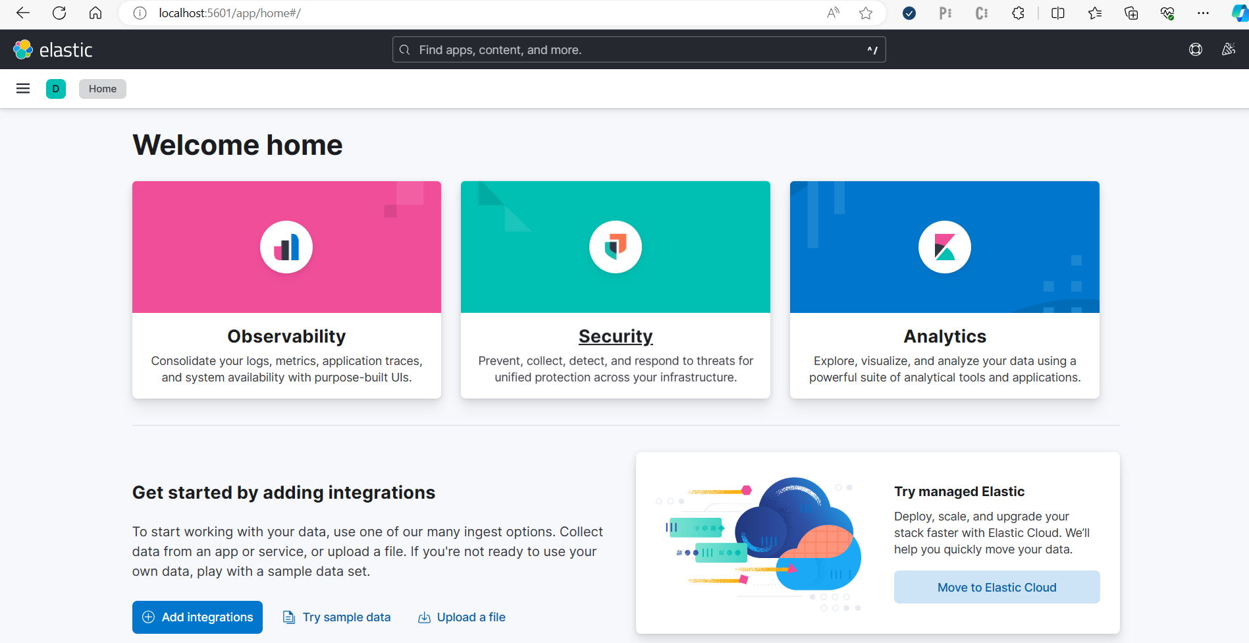Click the Observability bar chart logo

coord(286,247)
